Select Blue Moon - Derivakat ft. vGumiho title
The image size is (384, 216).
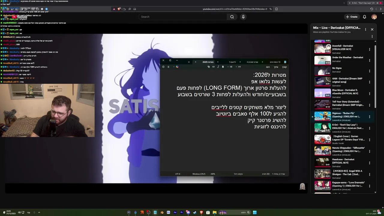coord(345,92)
